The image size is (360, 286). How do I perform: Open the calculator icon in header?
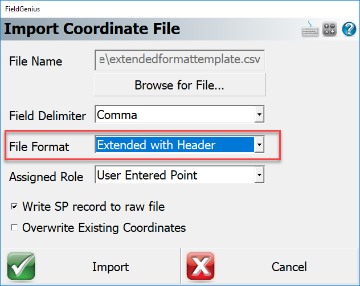click(330, 29)
